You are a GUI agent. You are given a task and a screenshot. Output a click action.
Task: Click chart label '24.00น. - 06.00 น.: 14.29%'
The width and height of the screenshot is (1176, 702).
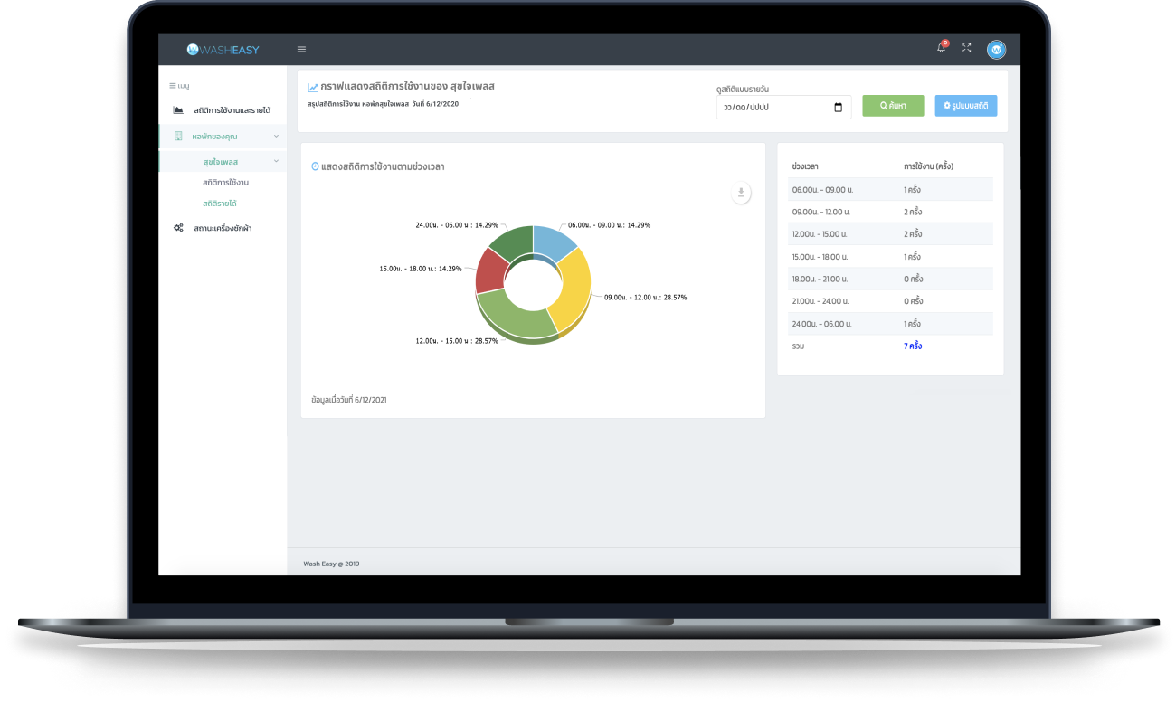point(456,224)
